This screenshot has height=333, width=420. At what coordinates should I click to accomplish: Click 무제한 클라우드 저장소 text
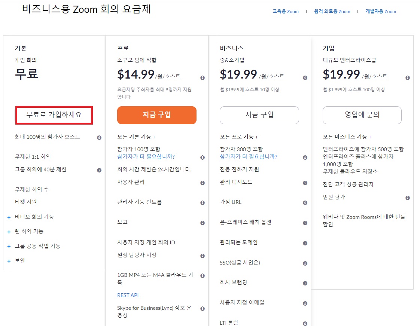coord(350,171)
